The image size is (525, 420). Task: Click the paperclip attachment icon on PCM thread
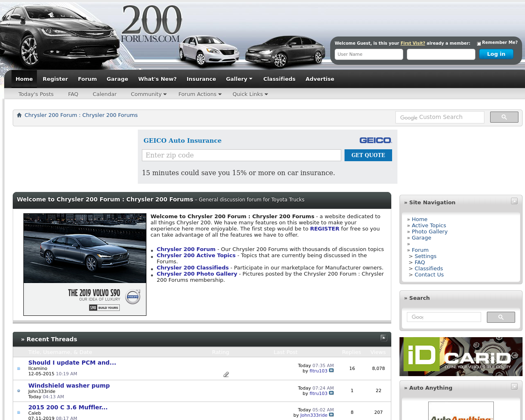point(226,374)
